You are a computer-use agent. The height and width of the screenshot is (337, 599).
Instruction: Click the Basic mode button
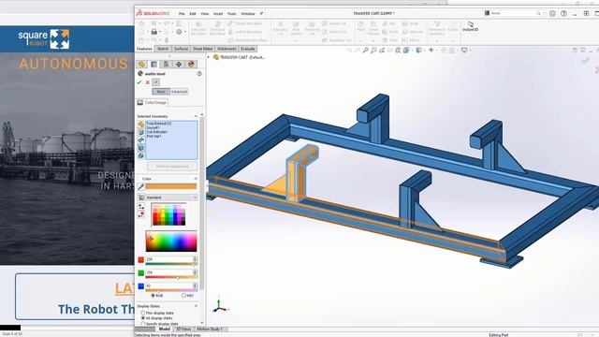pos(161,92)
